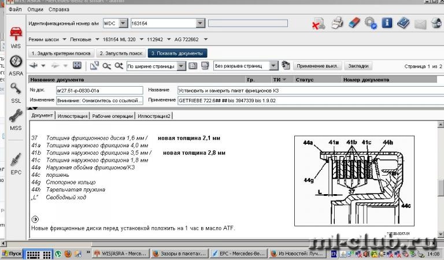Switch to Из Новостей taskbar window
Image resolution: width=444 pixels, height=260 pixels.
click(297, 254)
